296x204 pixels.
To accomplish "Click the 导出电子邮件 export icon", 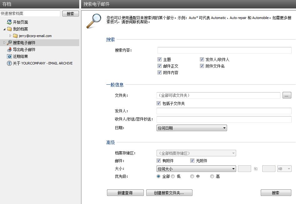I will click(9, 50).
